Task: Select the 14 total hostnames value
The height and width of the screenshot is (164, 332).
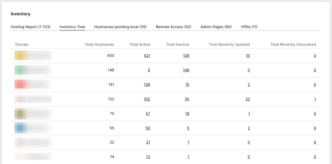Action: click(x=112, y=157)
